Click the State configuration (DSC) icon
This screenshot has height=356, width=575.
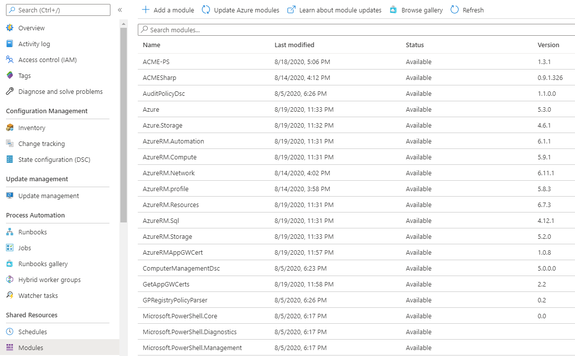coord(10,159)
